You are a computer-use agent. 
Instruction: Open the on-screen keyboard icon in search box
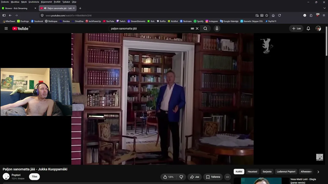(192, 29)
